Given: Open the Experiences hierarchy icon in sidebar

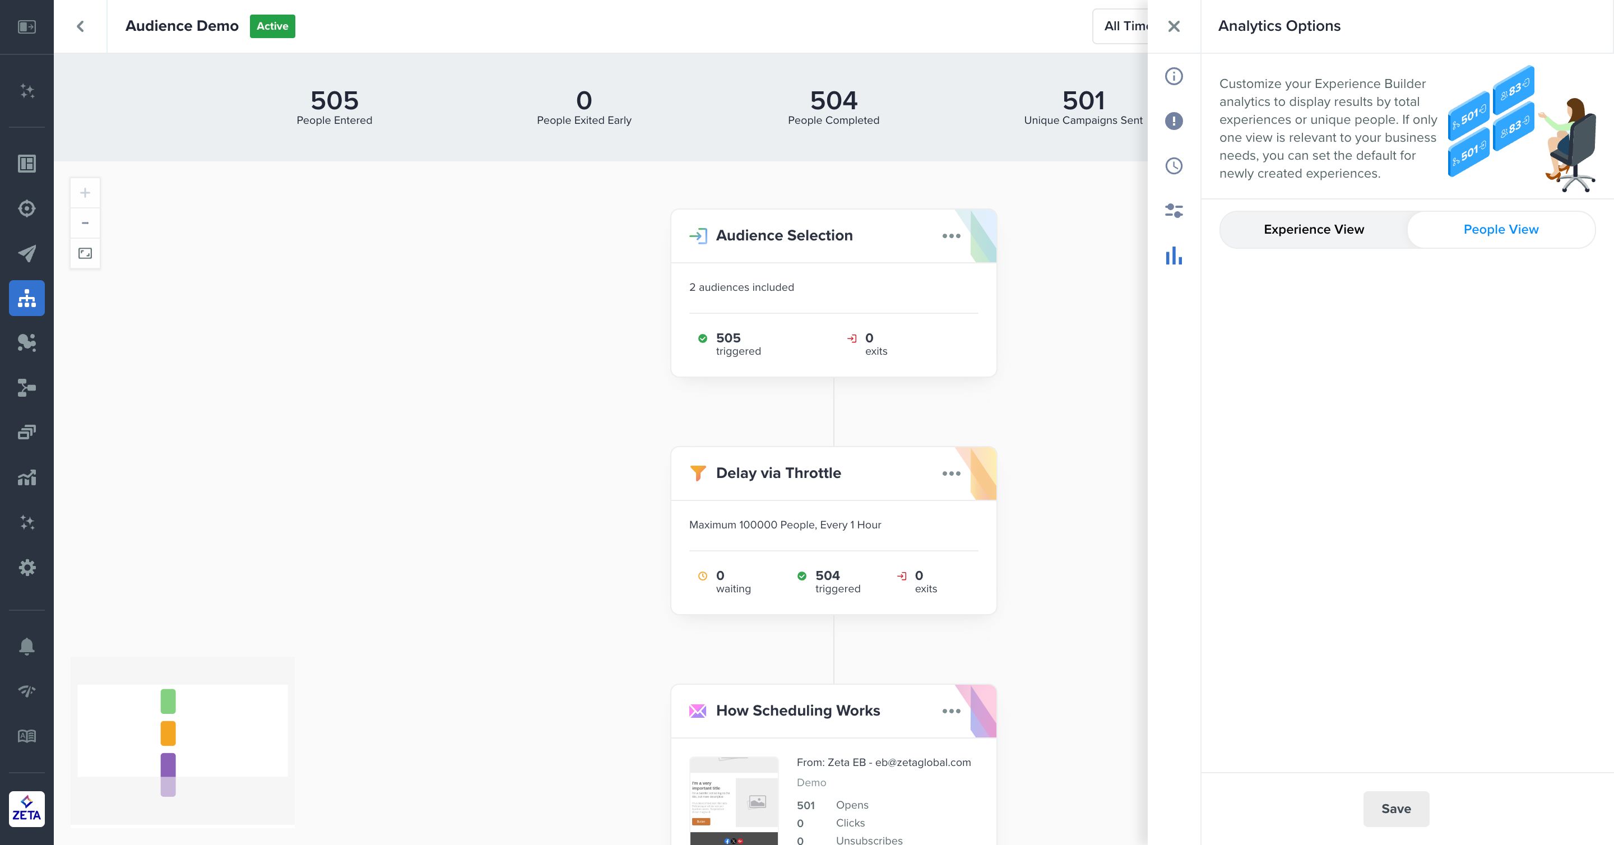Looking at the screenshot, I should click(27, 298).
